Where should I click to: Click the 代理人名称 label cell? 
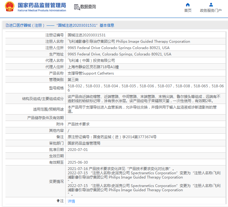[35, 61]
